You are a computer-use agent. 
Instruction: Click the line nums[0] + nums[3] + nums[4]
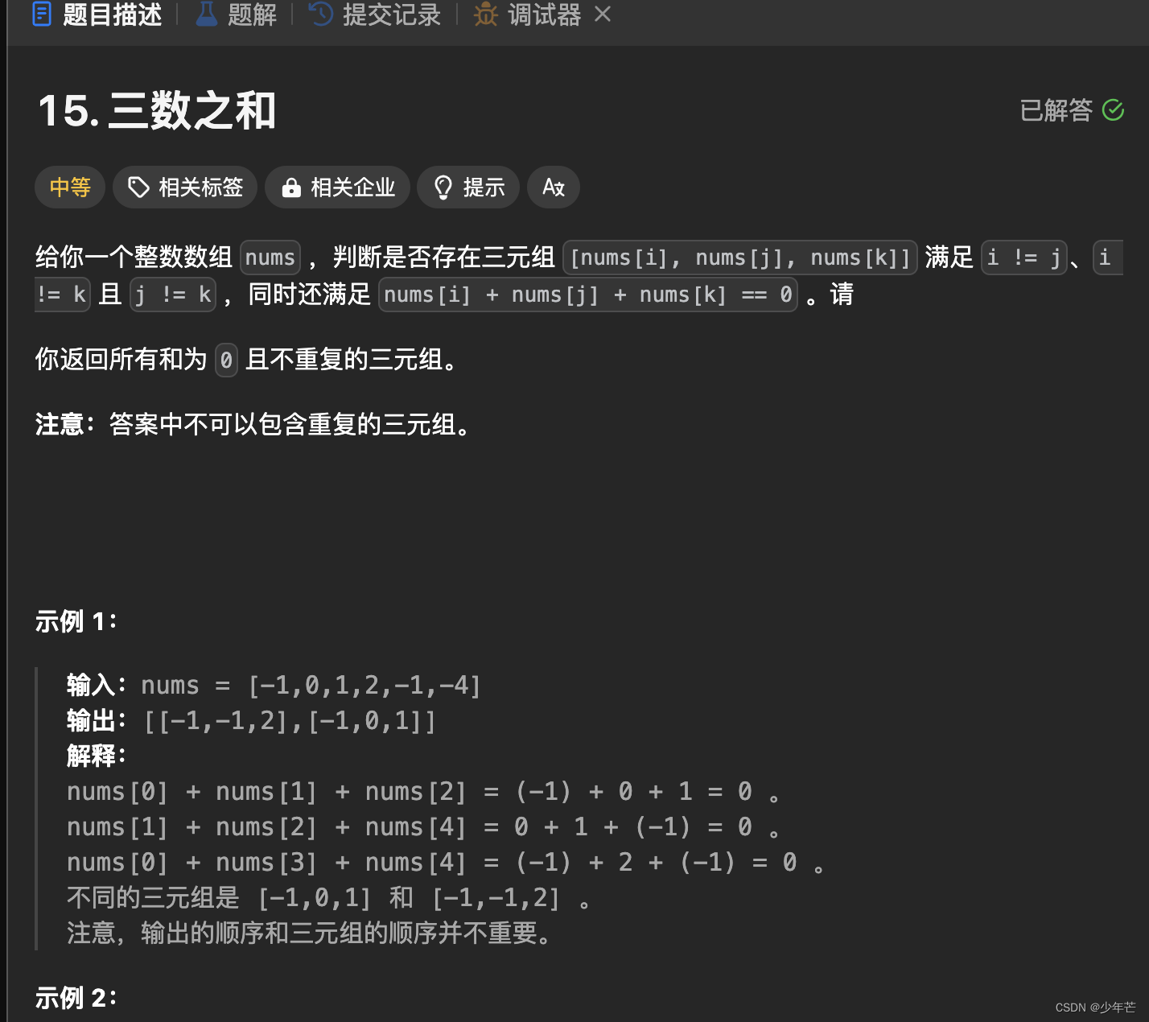pos(446,863)
